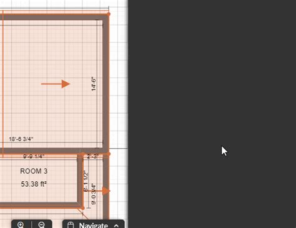Click the zoom in magnifier icon
Screen dimensions: 296x228
click(x=21, y=225)
